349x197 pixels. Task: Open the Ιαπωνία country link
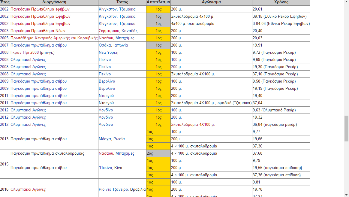121,45
